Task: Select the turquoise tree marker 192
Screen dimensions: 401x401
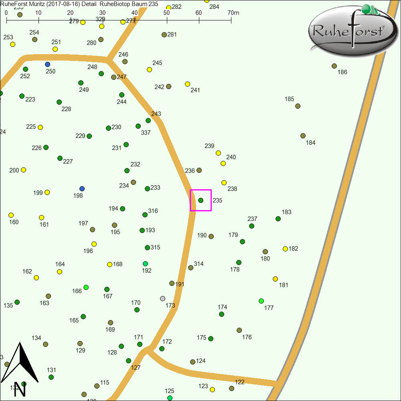Action: pyautogui.click(x=145, y=263)
